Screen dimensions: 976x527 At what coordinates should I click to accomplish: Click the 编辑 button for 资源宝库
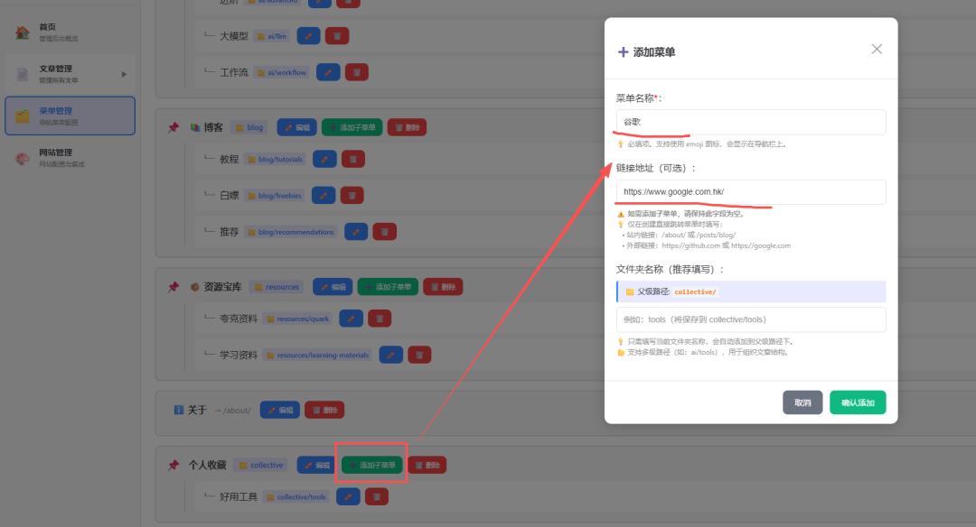pos(332,285)
